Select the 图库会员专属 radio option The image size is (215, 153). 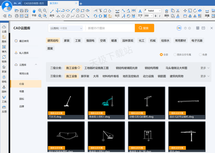175,55
